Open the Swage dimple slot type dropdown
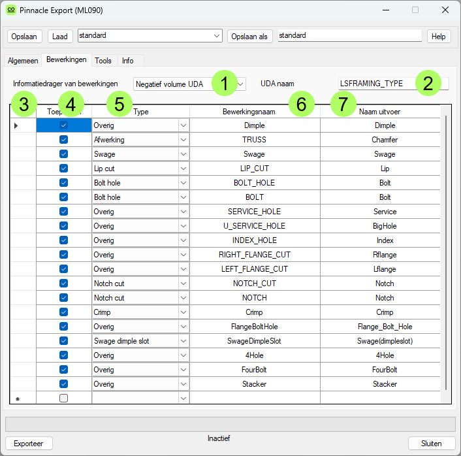Image resolution: width=461 pixels, height=456 pixels. pos(183,341)
